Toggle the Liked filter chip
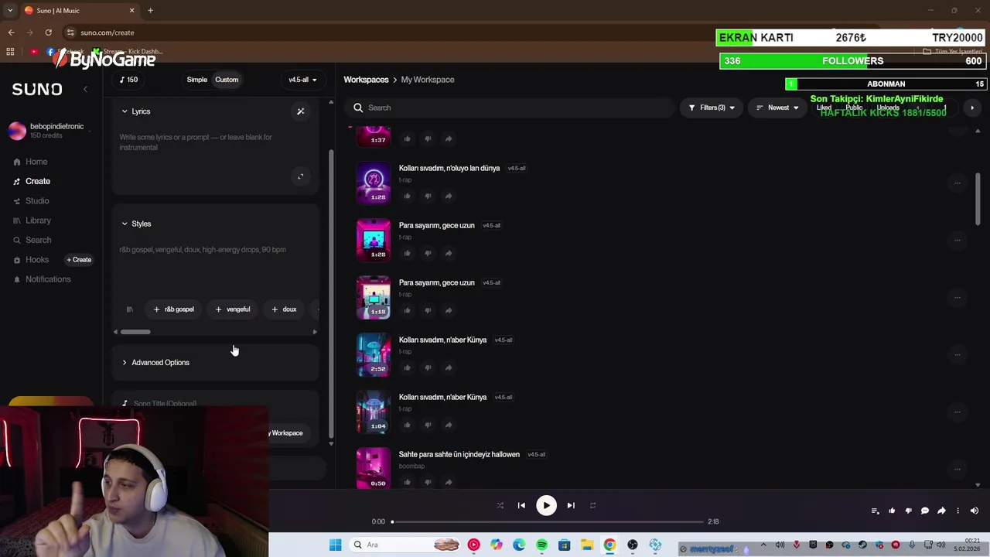990x557 pixels. [x=824, y=108]
